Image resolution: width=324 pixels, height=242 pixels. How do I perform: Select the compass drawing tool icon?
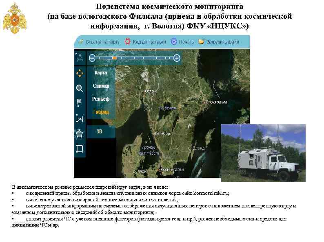click(80, 57)
